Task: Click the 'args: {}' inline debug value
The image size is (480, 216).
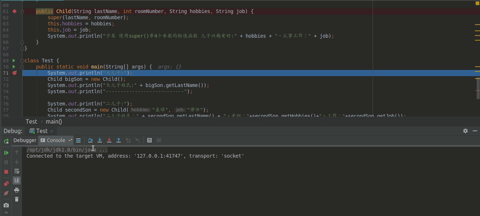Action: [x=169, y=67]
